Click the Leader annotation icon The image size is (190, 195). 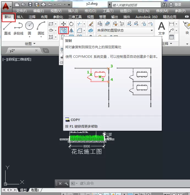171,30
